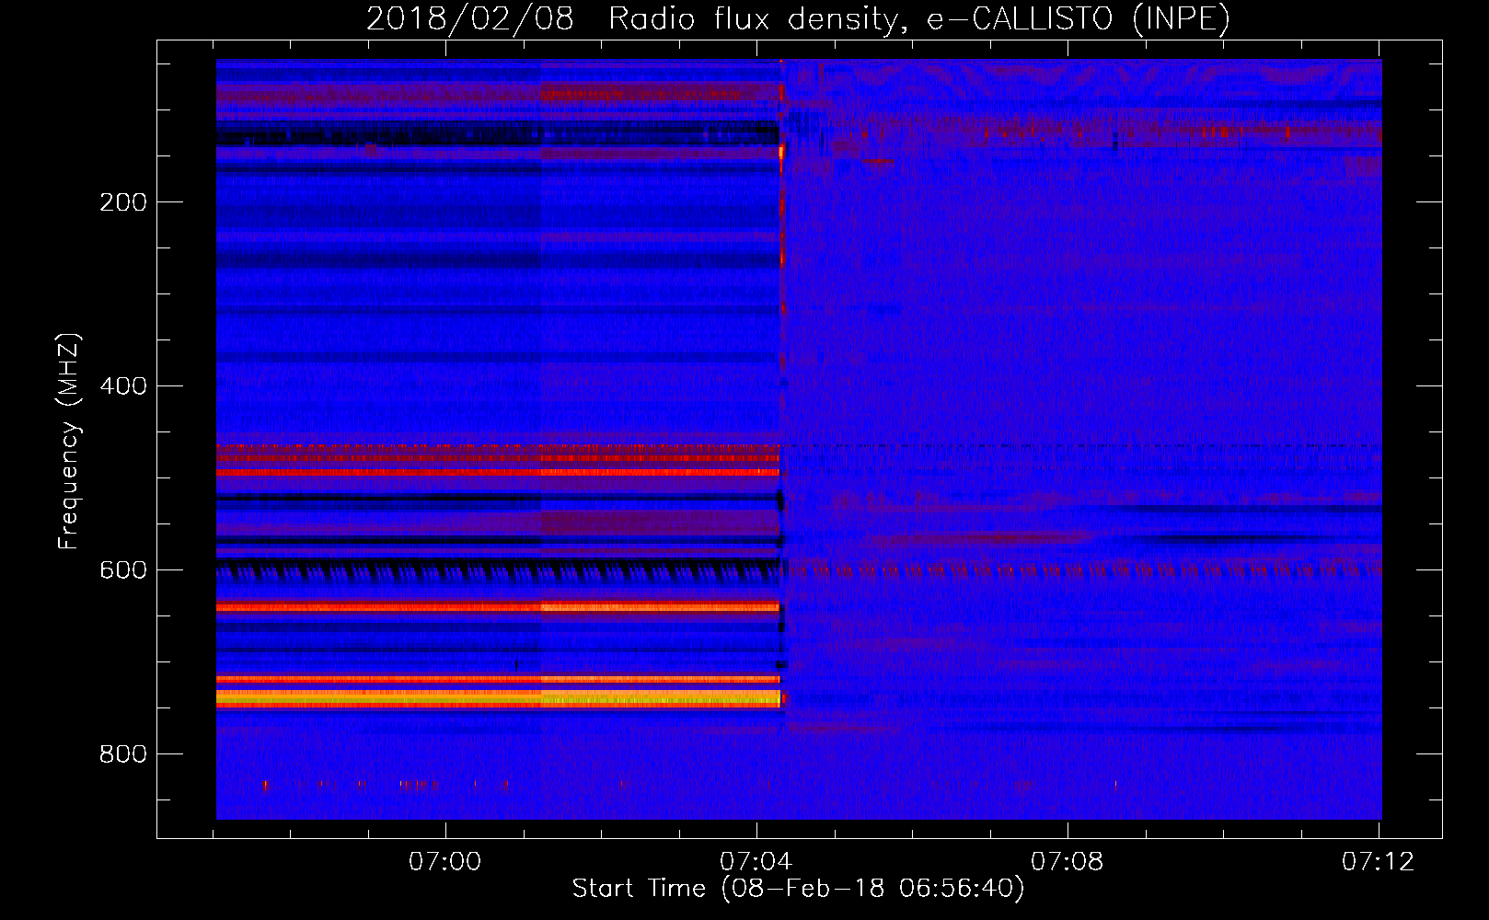Click the '07:04' time tick label
Viewport: 1489px width, 920px height.
coord(756,862)
